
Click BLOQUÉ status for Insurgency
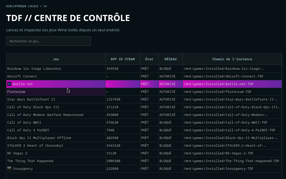(165, 168)
